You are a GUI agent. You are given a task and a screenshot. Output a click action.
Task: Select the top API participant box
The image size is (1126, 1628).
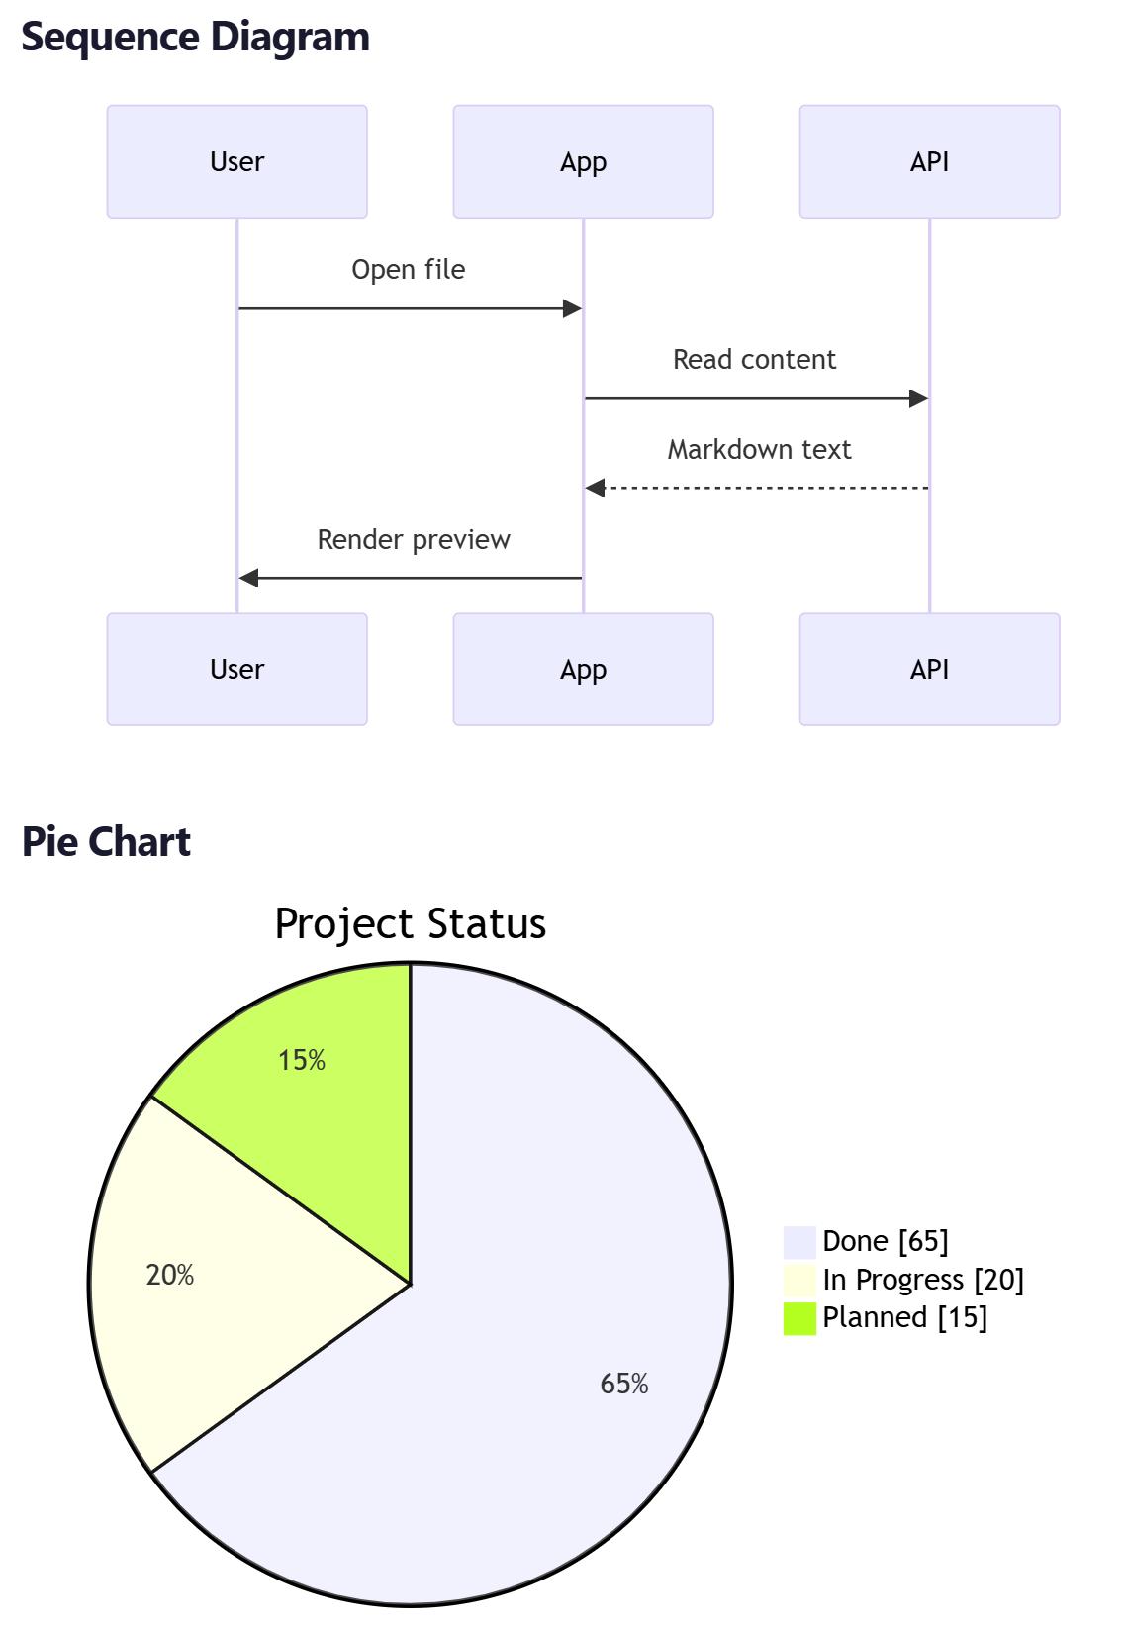pos(929,161)
